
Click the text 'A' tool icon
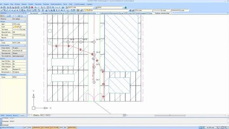[x=17, y=10]
